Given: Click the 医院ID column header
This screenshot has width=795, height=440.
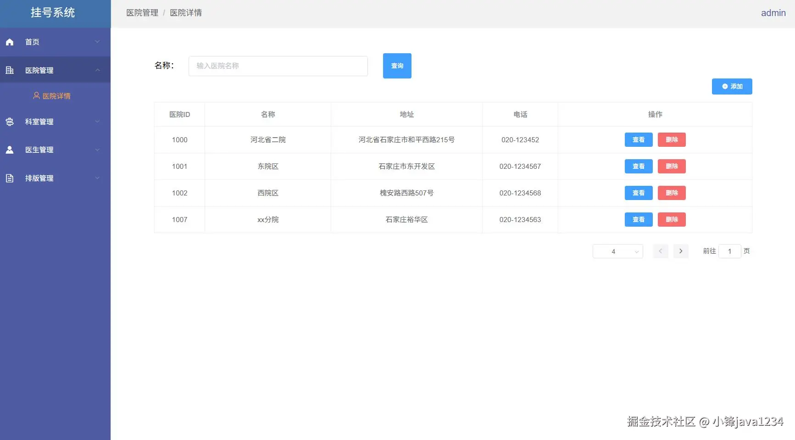Looking at the screenshot, I should (180, 114).
